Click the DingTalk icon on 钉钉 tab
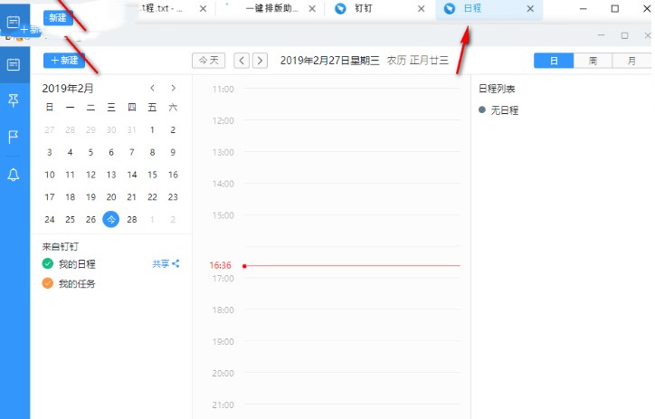Viewport: 655px width, 419px height. click(340, 9)
